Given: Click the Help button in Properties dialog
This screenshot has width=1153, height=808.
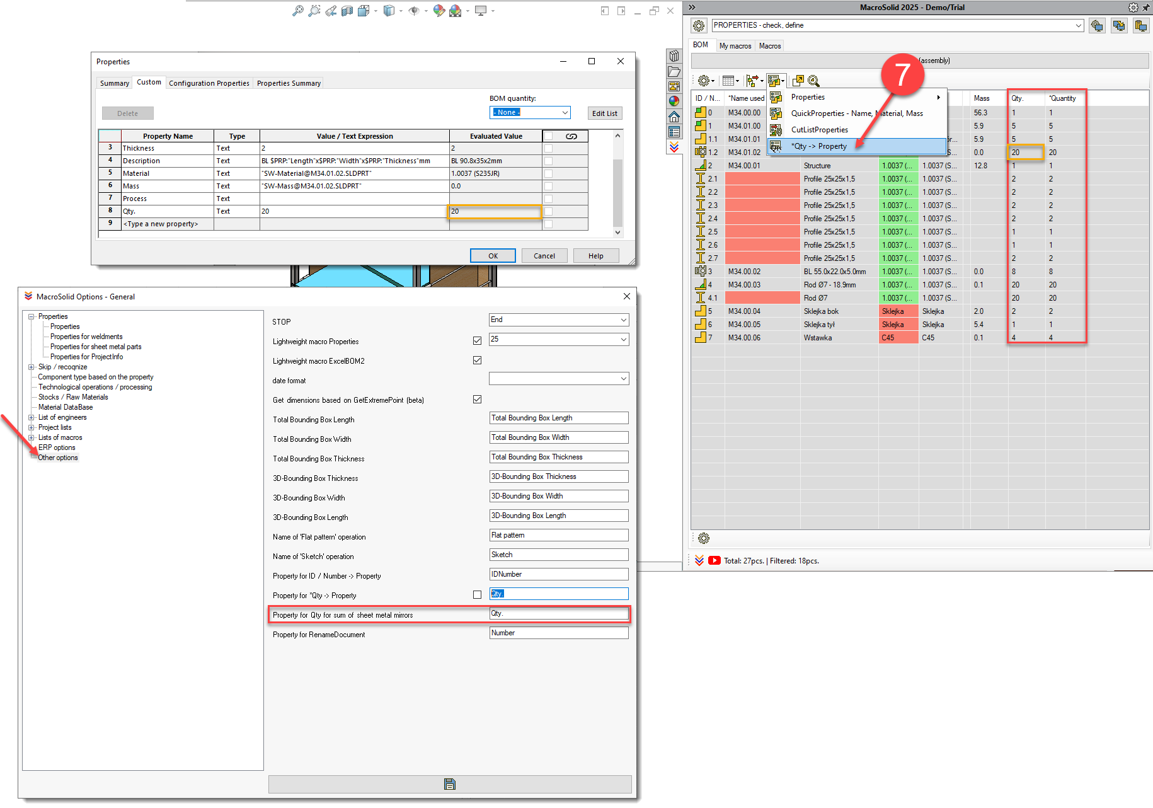Looking at the screenshot, I should (596, 256).
